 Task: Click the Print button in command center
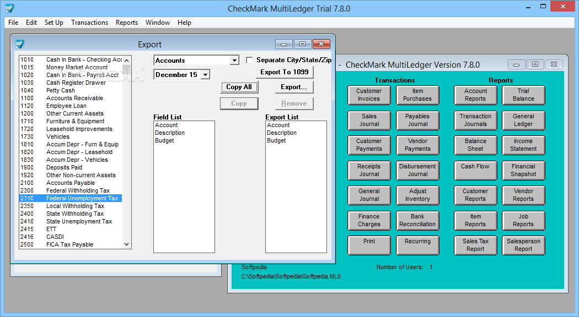(x=369, y=245)
